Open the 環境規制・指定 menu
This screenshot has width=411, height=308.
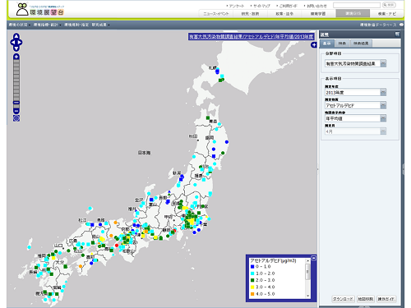pyautogui.click(x=76, y=25)
